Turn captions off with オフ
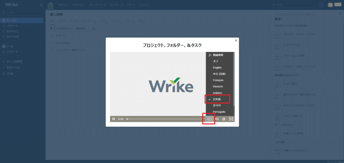This screenshot has width=344, height=163. click(215, 61)
